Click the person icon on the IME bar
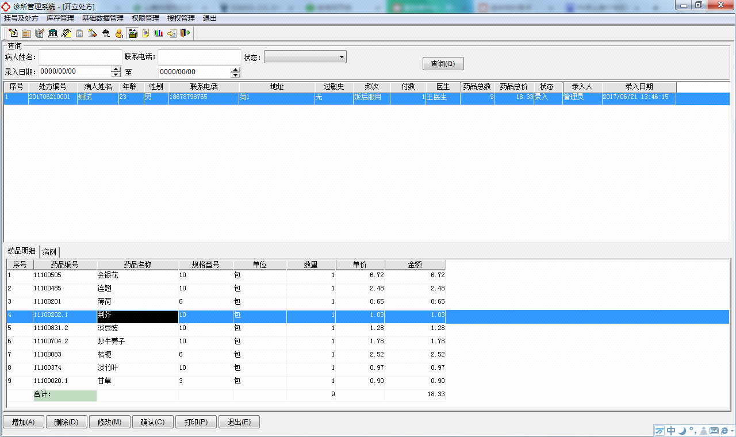 click(x=703, y=431)
